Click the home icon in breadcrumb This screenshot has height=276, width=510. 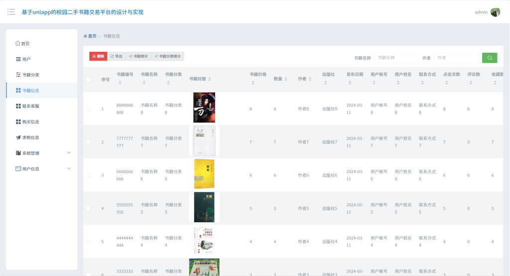point(85,36)
